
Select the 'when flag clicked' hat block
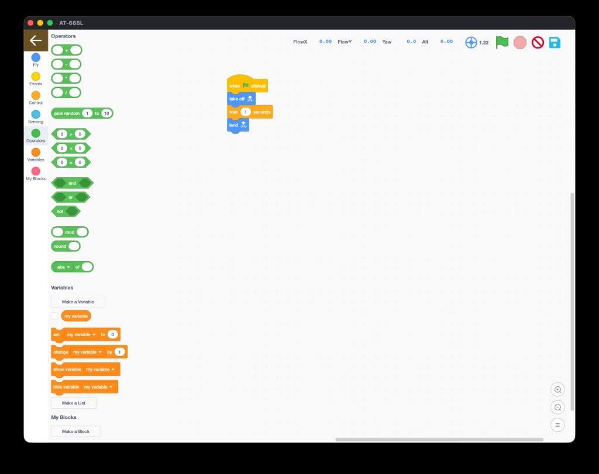247,85
